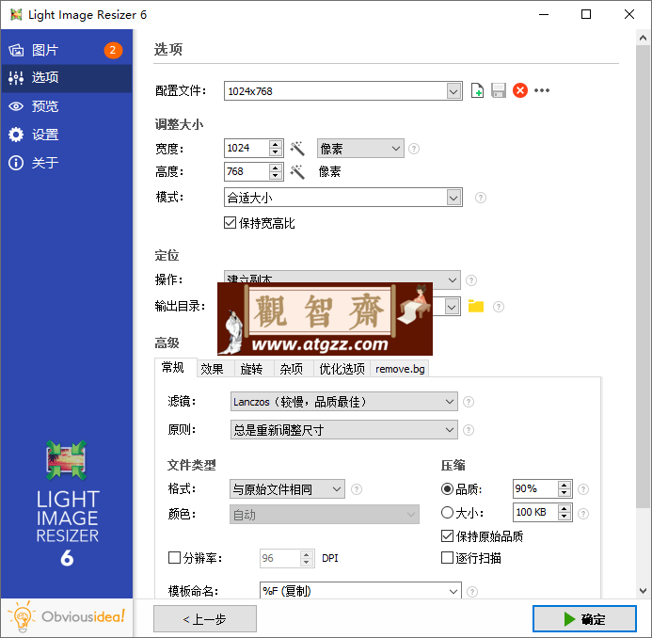
Task: Increase quality 90% with the up stepper
Action: 564,485
